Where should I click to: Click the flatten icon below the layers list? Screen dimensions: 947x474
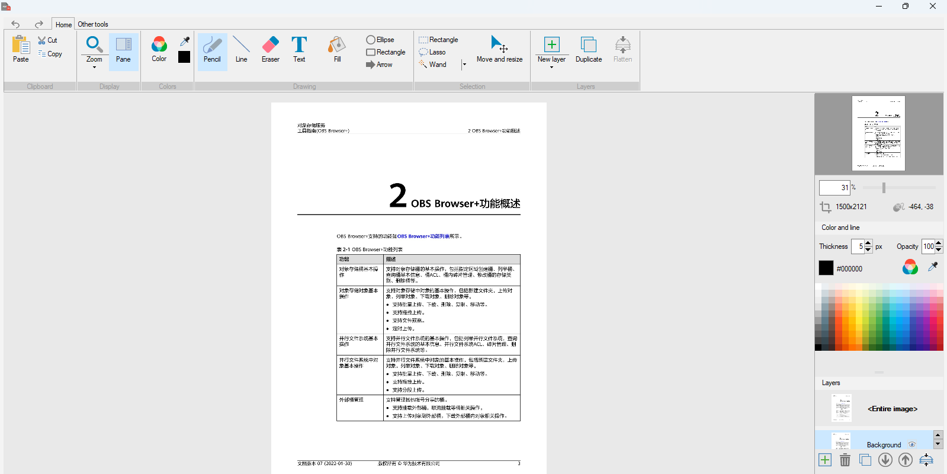click(926, 460)
